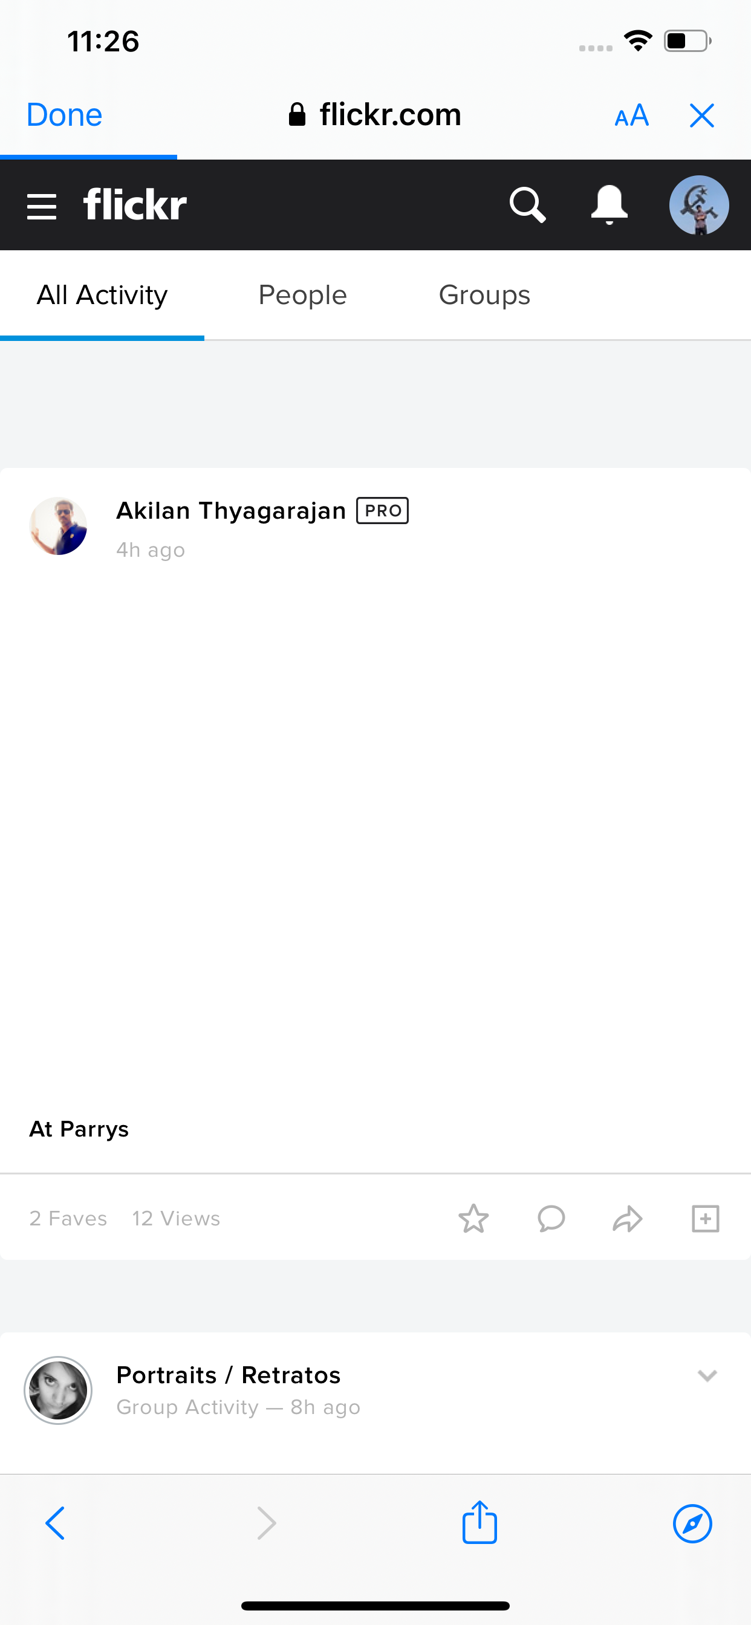
Task: Go back with the browser back arrow
Action: coord(56,1523)
